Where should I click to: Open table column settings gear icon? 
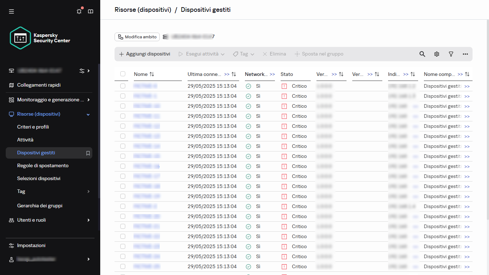coord(437,54)
